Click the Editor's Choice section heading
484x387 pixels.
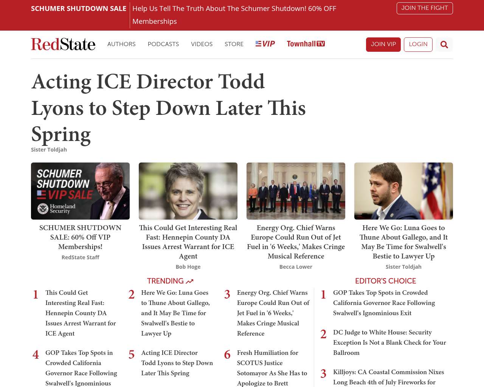click(385, 281)
